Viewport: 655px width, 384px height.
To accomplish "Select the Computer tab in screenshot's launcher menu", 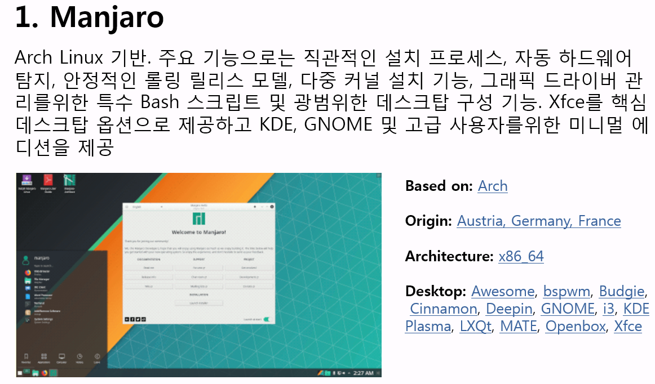I will (x=61, y=358).
